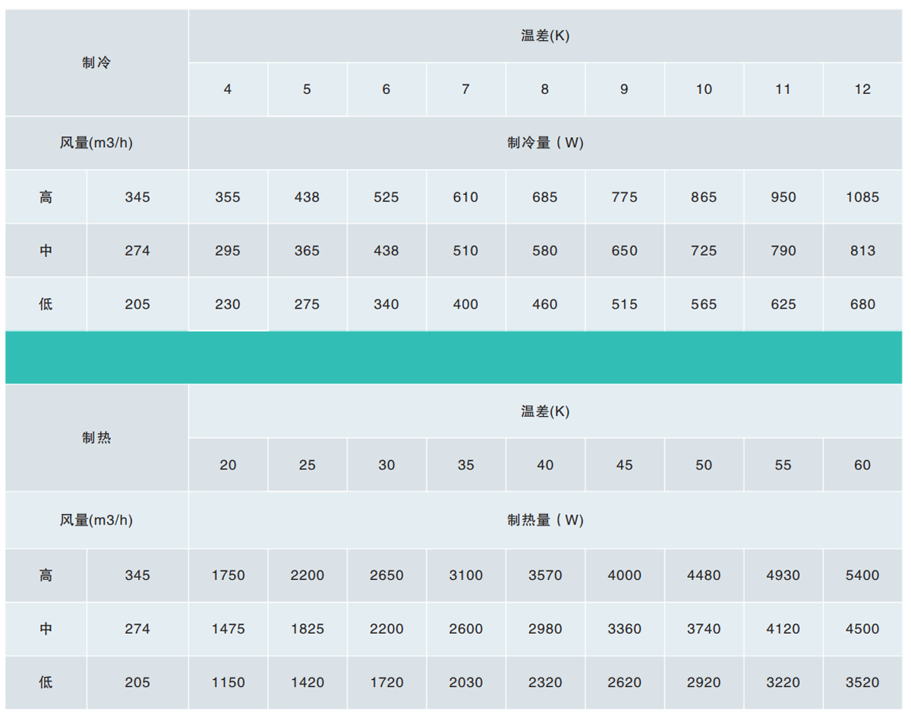Select temperature difference column 12

(862, 89)
